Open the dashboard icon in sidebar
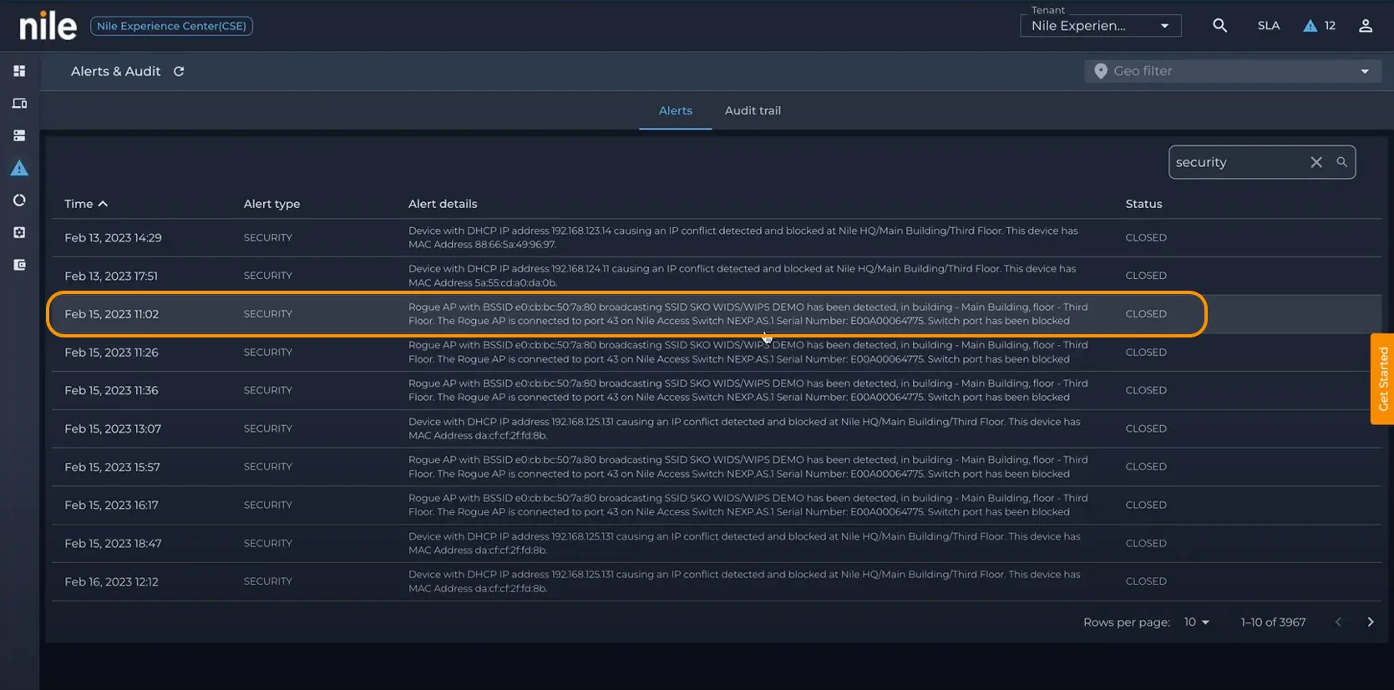1394x690 pixels. click(x=19, y=71)
